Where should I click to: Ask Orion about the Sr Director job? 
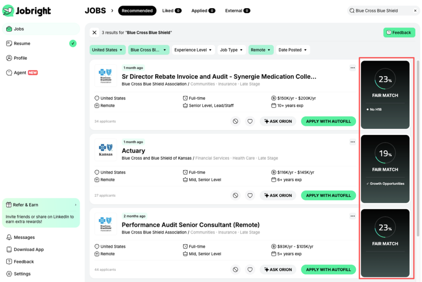point(278,121)
